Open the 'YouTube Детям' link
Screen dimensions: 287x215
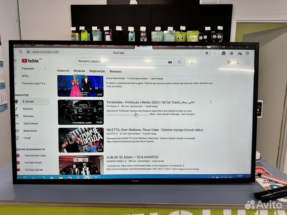pos(33,170)
